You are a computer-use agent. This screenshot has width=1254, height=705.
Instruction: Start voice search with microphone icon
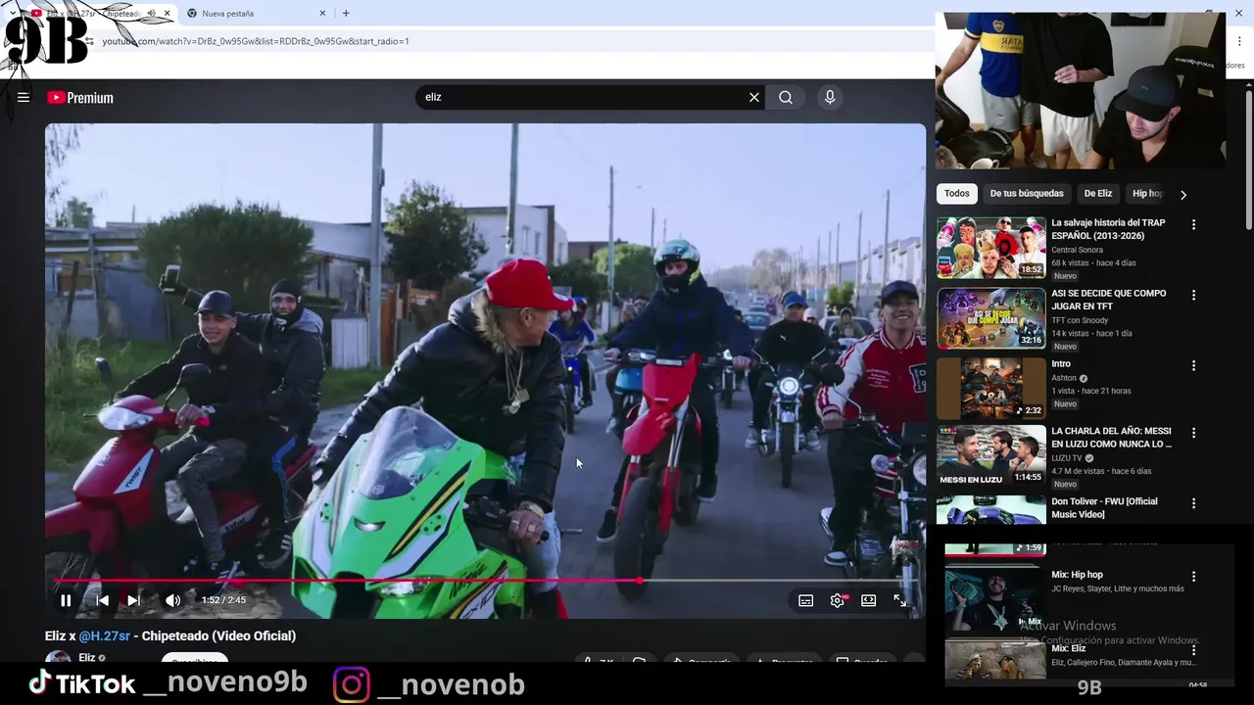coord(830,97)
